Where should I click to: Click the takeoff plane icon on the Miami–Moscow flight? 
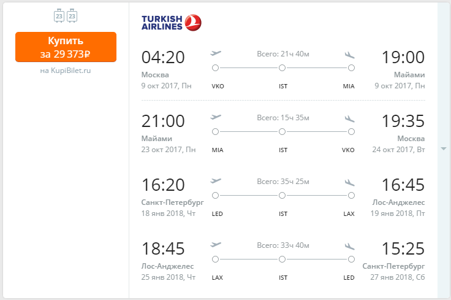216,117
